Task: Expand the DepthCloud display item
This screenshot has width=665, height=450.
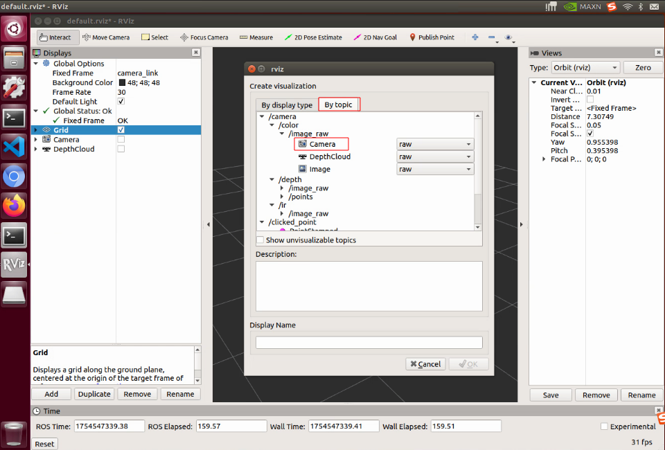Action: point(36,149)
